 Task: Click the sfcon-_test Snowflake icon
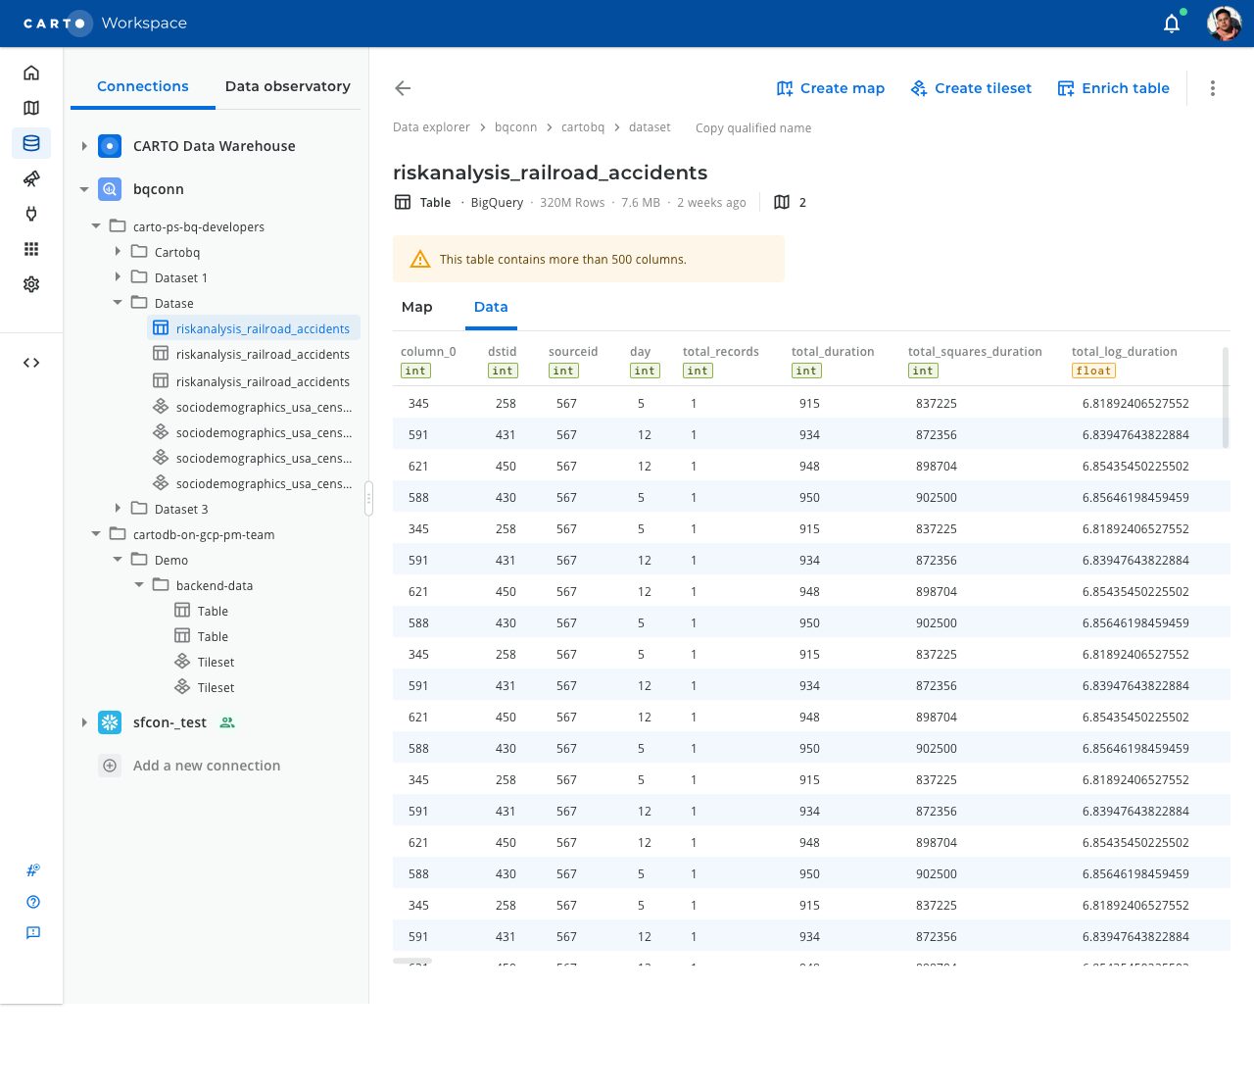[x=110, y=722]
